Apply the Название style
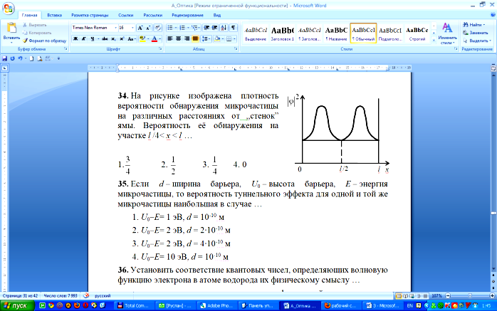Viewport: 497px width, 311px height. coord(336,33)
